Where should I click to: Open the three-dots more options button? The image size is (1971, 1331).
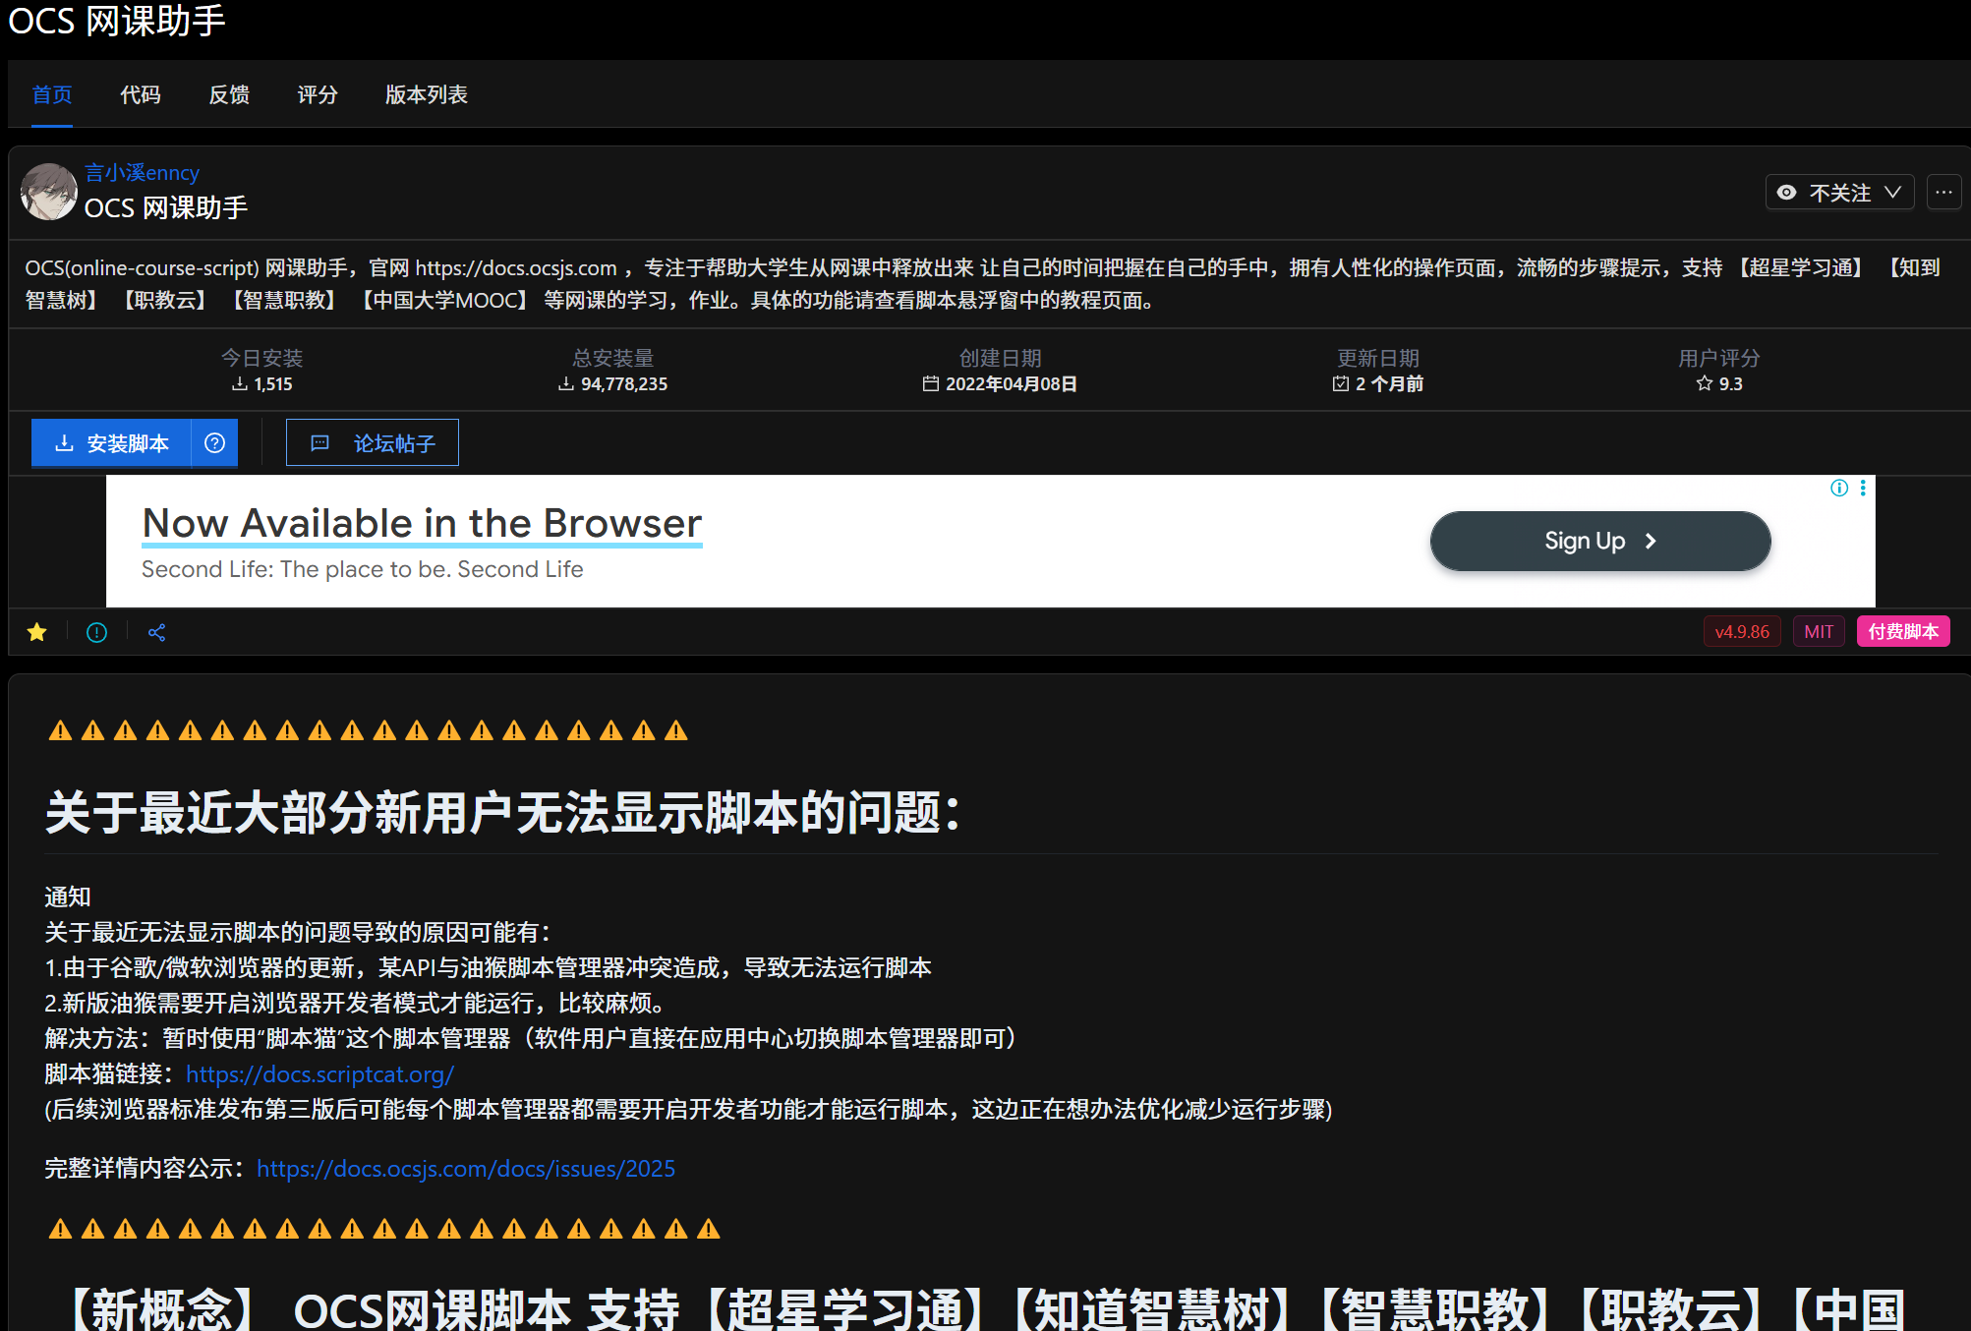click(1943, 193)
